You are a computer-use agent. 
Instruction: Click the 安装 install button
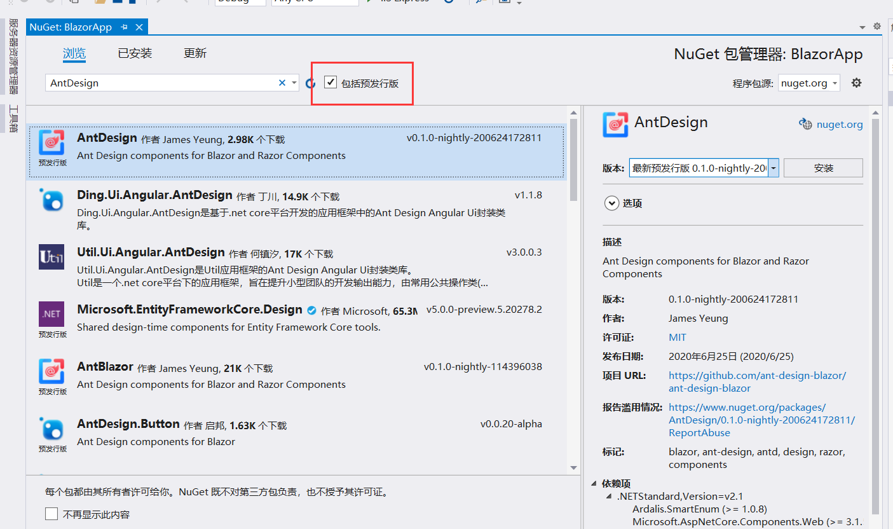pyautogui.click(x=823, y=168)
